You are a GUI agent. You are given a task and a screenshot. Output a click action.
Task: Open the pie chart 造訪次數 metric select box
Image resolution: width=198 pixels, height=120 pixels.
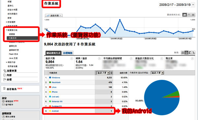pyautogui.click(x=157, y=73)
